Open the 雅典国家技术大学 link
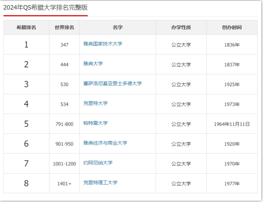This screenshot has width=263, height=202. pos(103,44)
